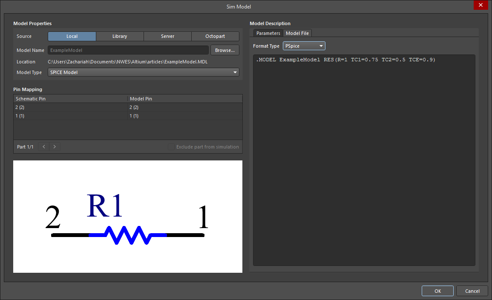492x300 pixels.
Task: Confirm changes with the OK button
Action: (x=437, y=291)
